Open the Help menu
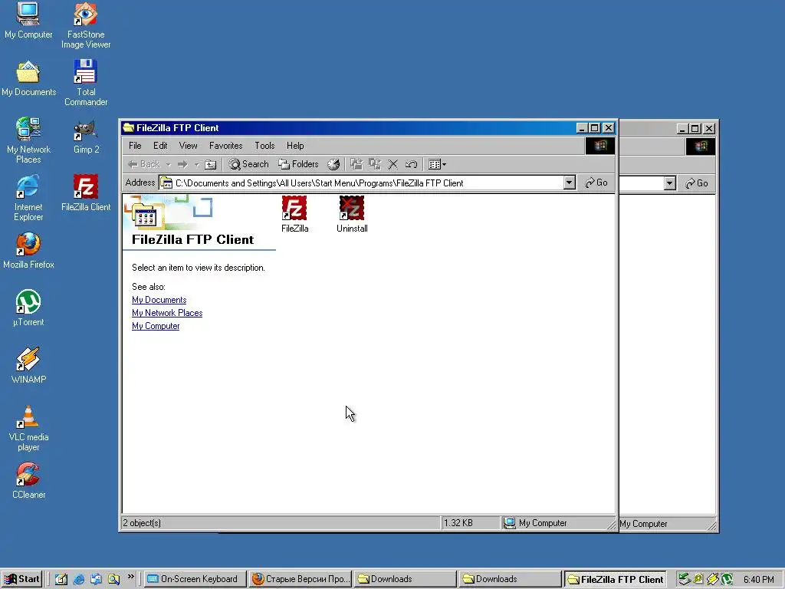785x589 pixels. [x=295, y=146]
